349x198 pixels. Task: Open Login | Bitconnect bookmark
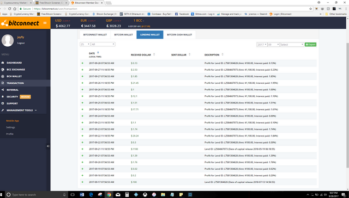[x=280, y=14]
